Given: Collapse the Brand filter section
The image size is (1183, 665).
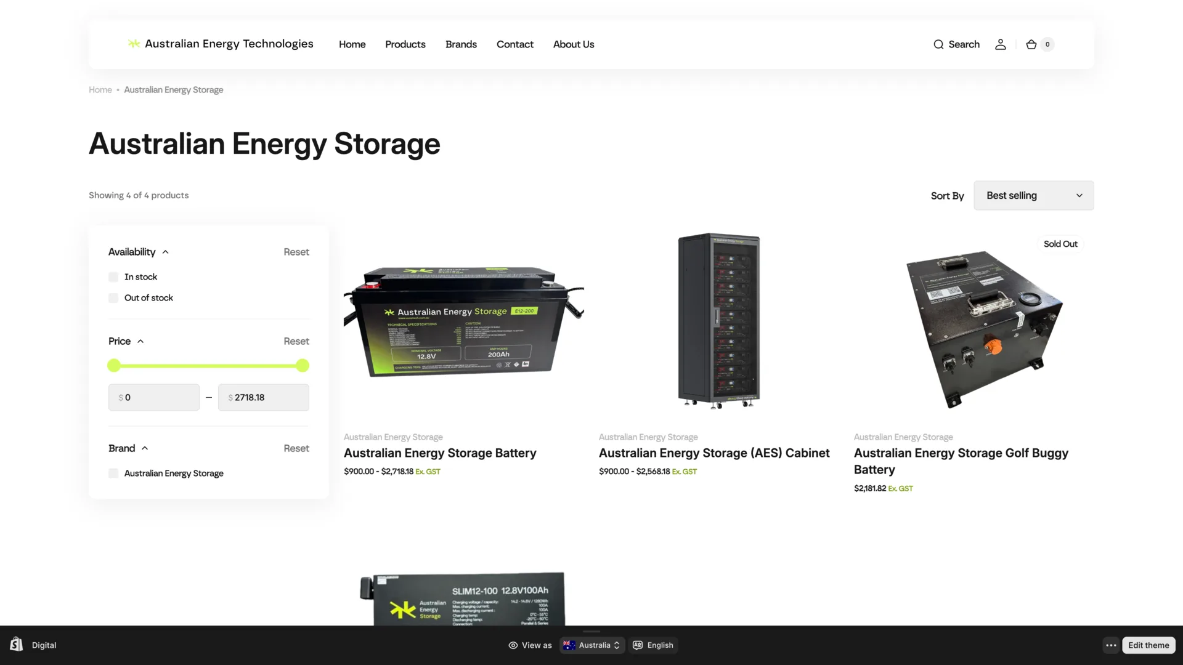Looking at the screenshot, I should [x=128, y=448].
